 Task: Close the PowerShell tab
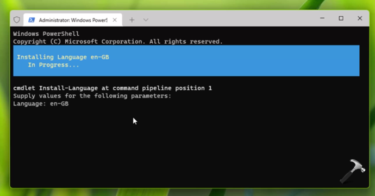coord(115,20)
